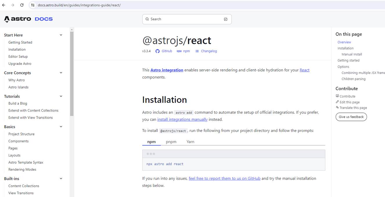The height and width of the screenshot is (197, 385).
Task: Click the GitHub octocat icon
Action: pyautogui.click(x=157, y=51)
